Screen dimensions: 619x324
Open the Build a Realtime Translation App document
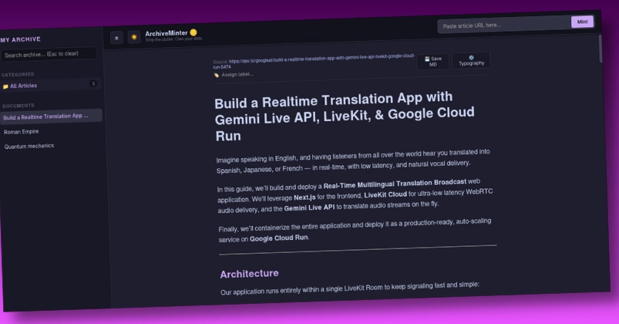52,116
